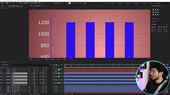This screenshot has height=95, width=170.
Task: Click the Motion Blur enable icon in timeline
Action: click(58, 65)
